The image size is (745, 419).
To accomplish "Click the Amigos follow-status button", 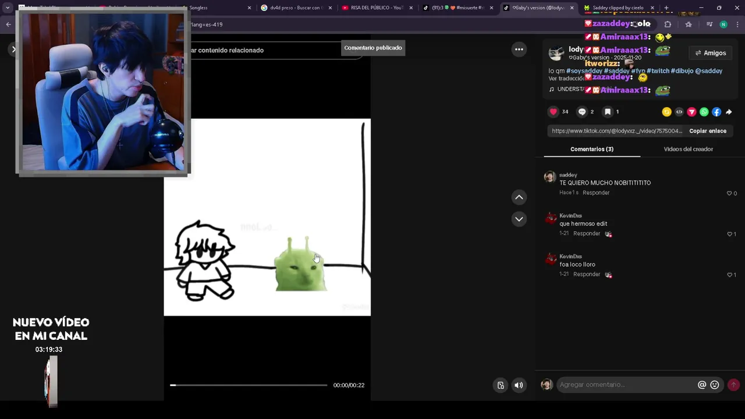I will (710, 53).
